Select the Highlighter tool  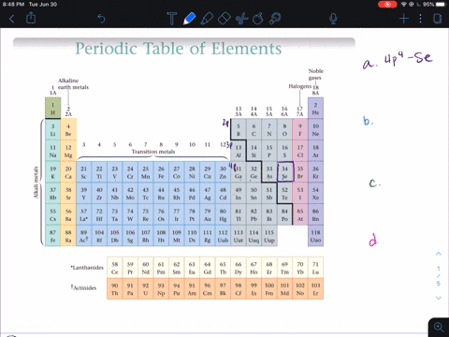tap(207, 19)
